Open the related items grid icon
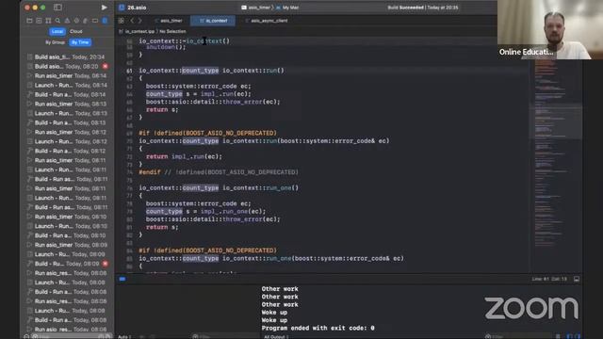This screenshot has height=339, width=603. pos(122,21)
